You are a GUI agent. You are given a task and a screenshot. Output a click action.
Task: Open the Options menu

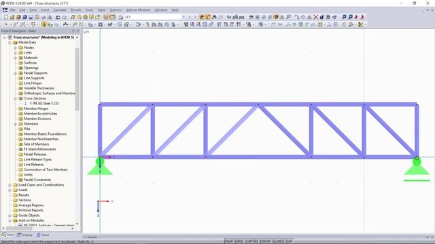click(116, 10)
